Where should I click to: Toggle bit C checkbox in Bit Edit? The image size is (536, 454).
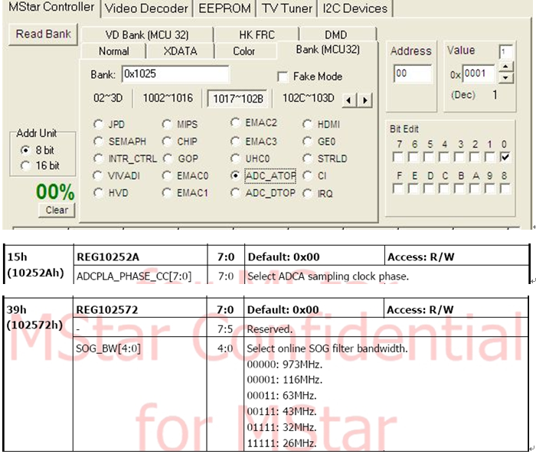(444, 188)
